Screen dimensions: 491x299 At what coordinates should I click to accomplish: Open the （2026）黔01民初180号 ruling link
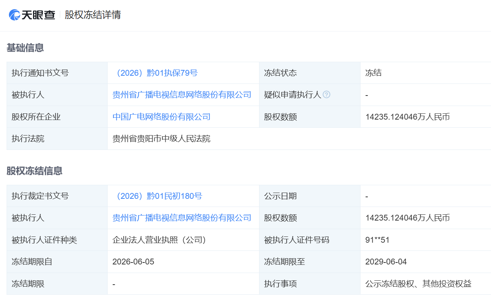click(157, 196)
